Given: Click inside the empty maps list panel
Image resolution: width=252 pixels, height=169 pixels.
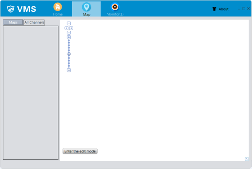Looking at the screenshot, I should 31,93.
